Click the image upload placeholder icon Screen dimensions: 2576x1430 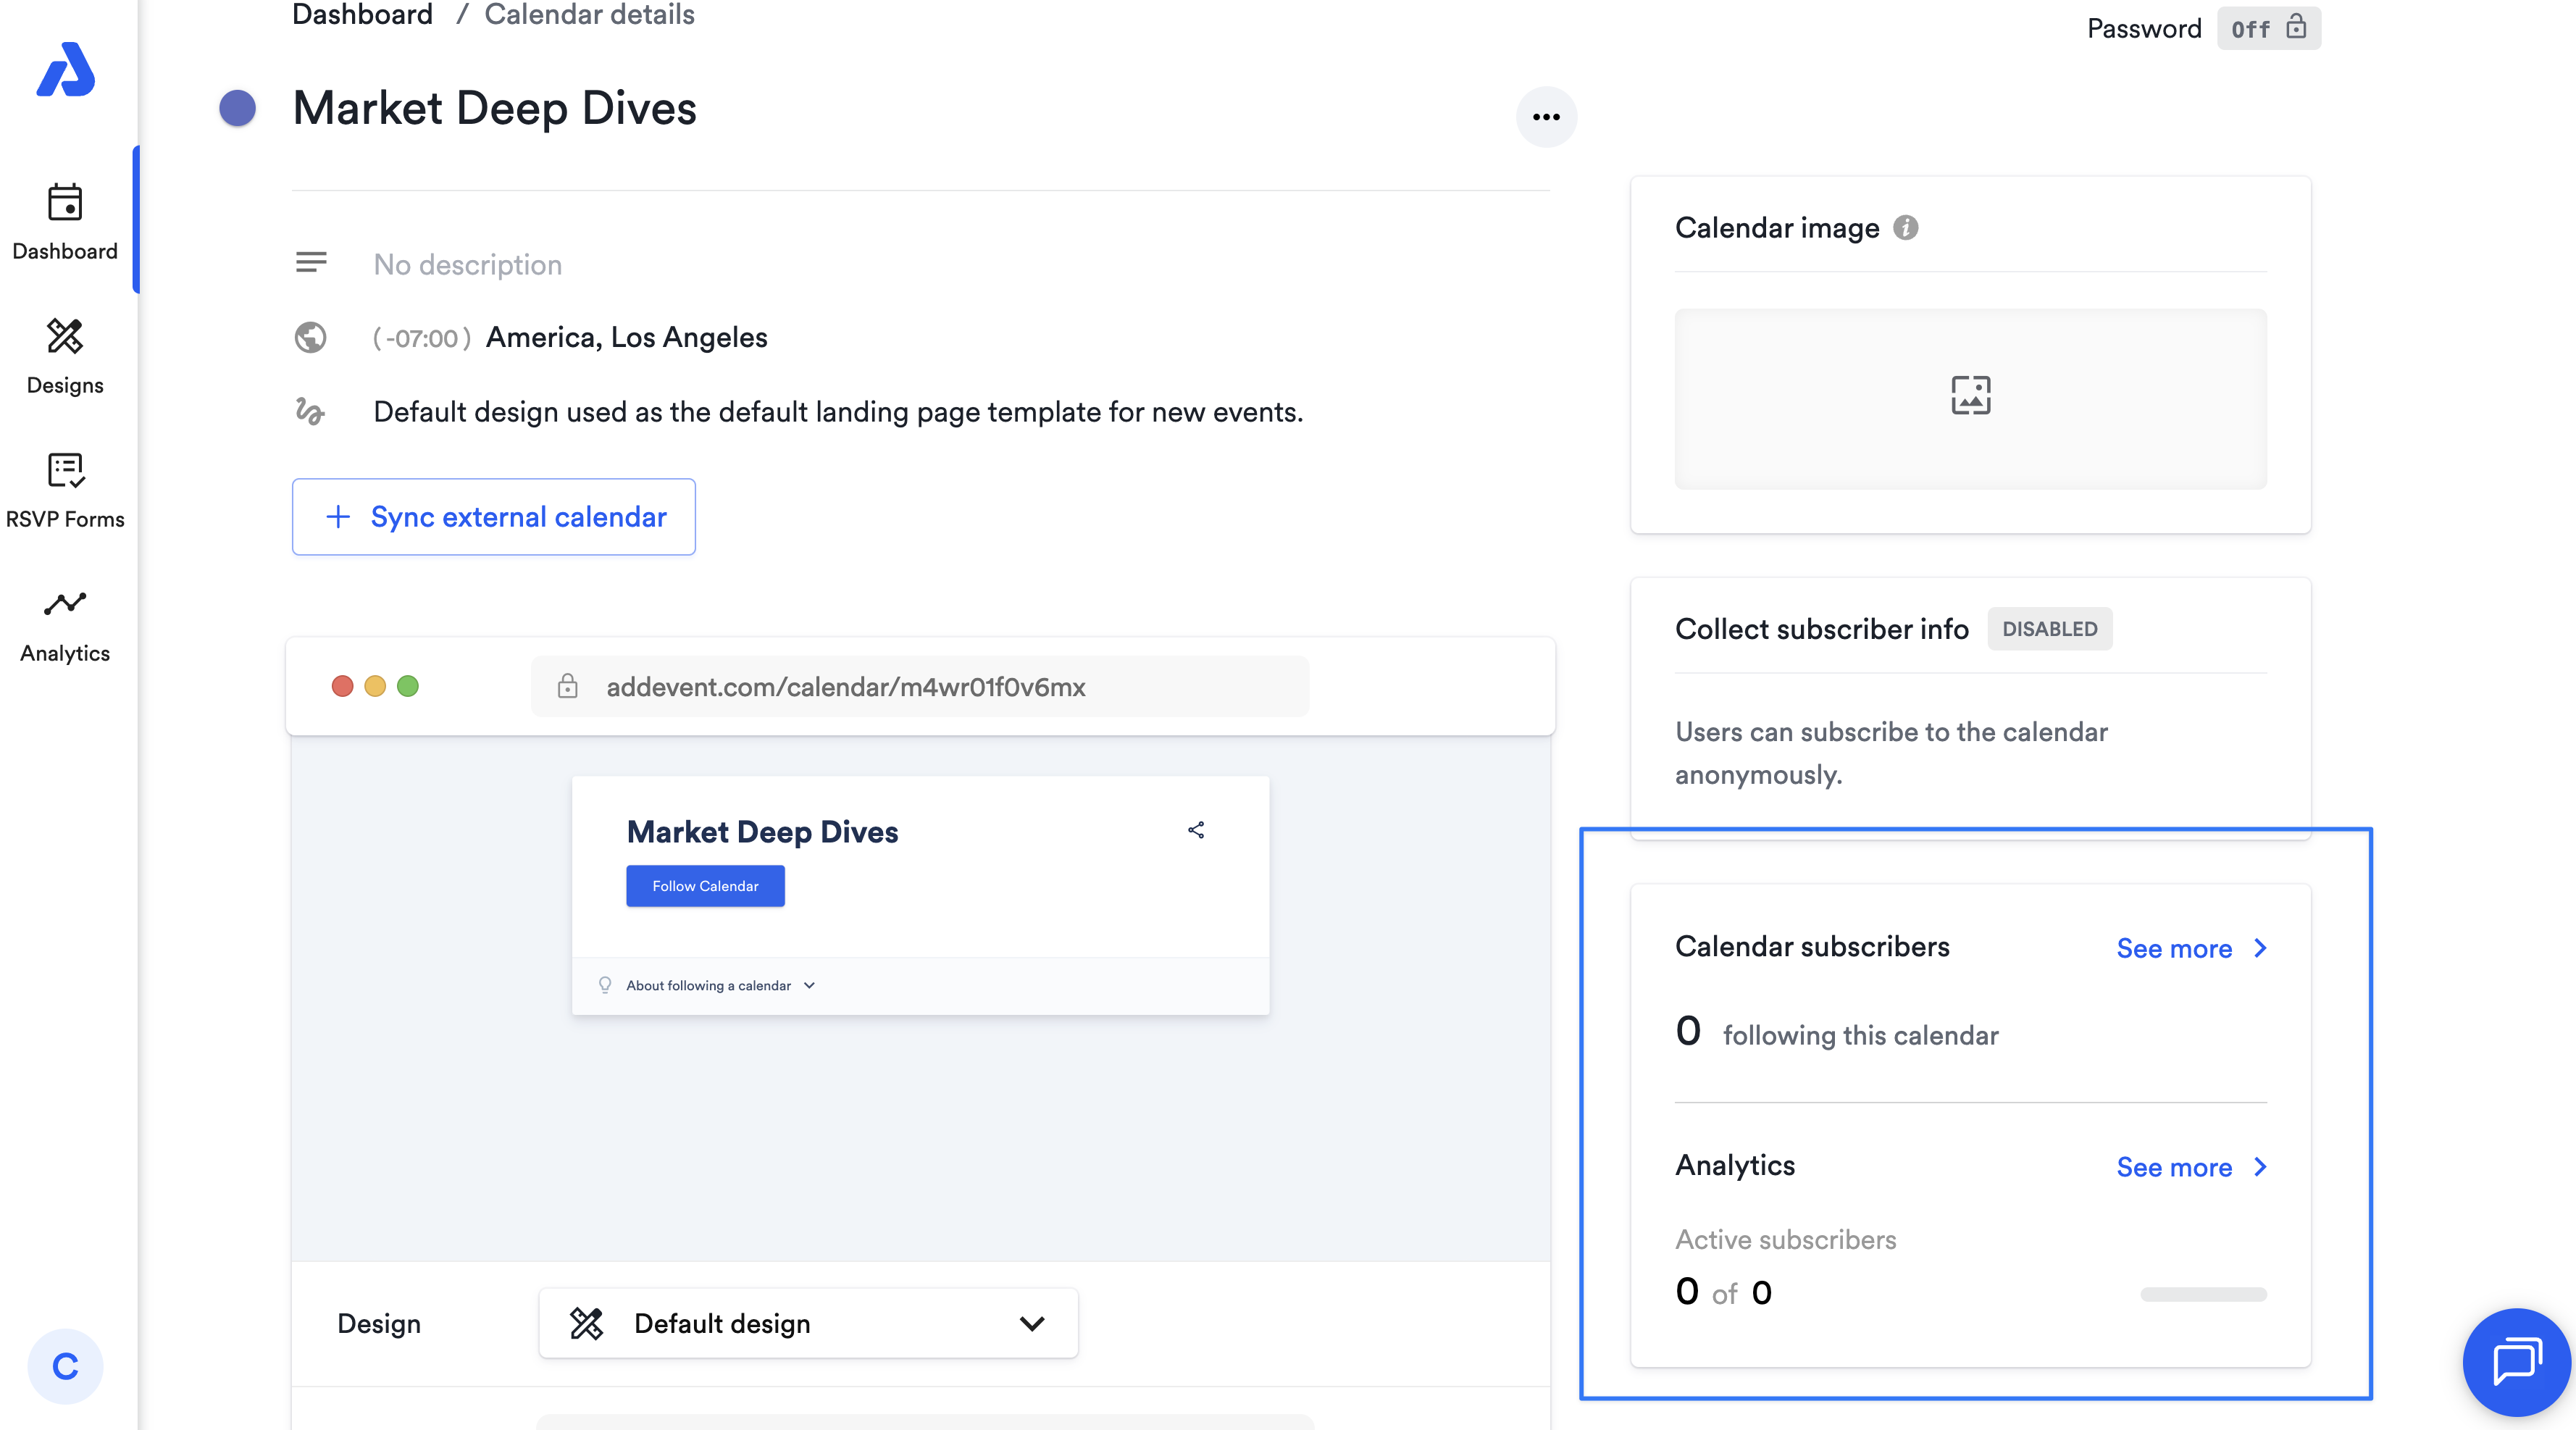[1970, 396]
